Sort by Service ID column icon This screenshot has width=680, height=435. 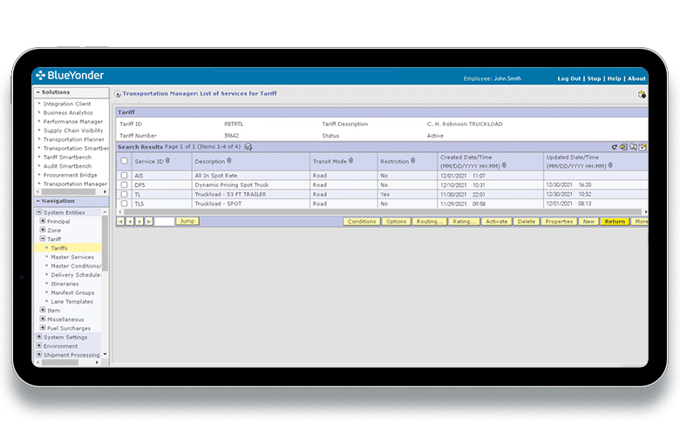click(x=167, y=161)
